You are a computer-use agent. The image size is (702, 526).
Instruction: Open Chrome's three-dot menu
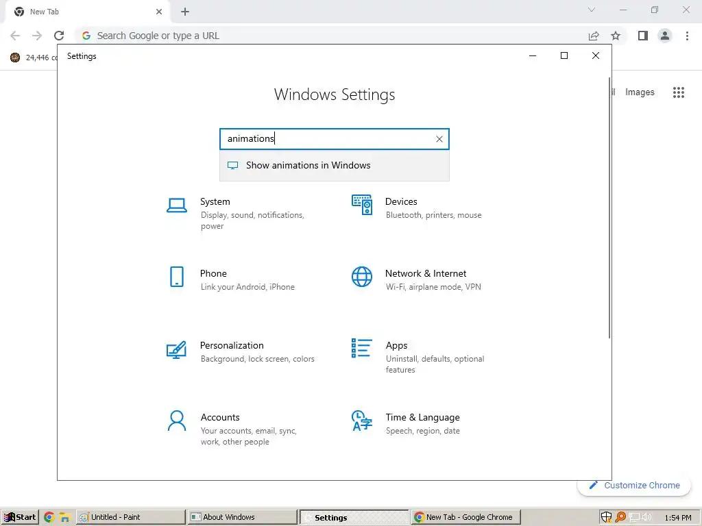coord(687,36)
